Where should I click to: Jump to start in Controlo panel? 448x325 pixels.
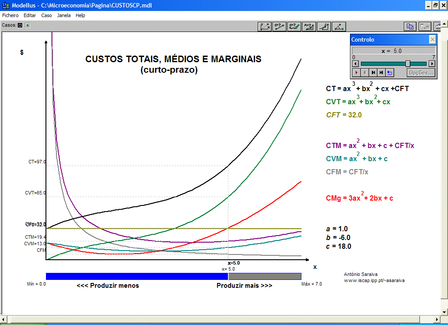pyautogui.click(x=373, y=73)
